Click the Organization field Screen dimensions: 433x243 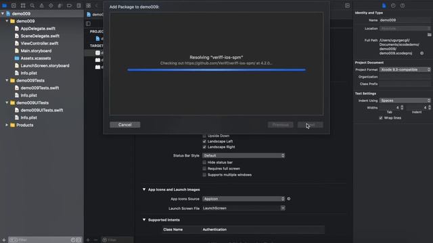[405, 77]
